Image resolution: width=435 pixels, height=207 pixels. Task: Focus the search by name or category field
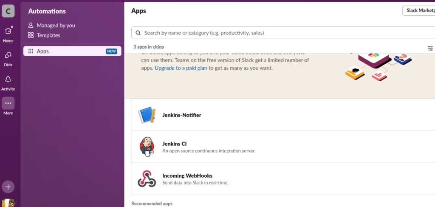(283, 33)
